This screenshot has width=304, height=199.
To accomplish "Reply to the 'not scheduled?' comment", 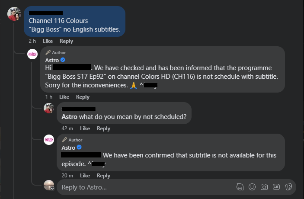I will (103, 128).
